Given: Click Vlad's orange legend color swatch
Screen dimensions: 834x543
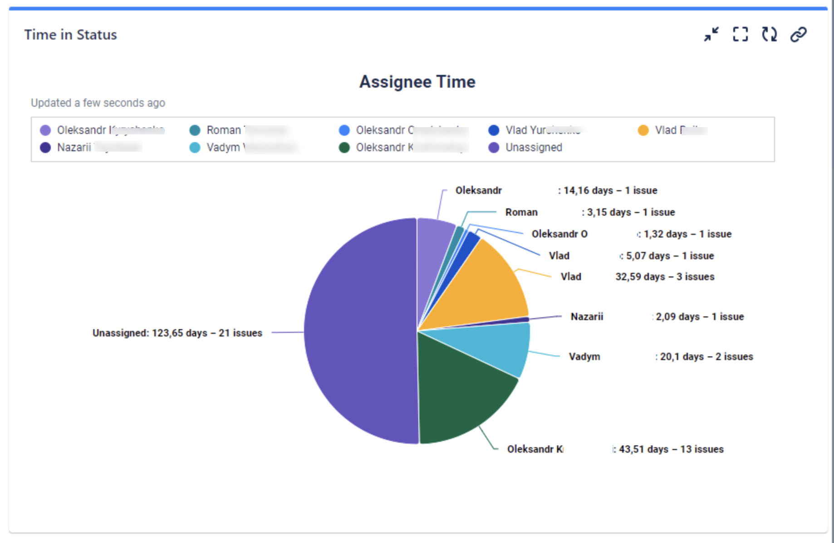Looking at the screenshot, I should click(643, 130).
